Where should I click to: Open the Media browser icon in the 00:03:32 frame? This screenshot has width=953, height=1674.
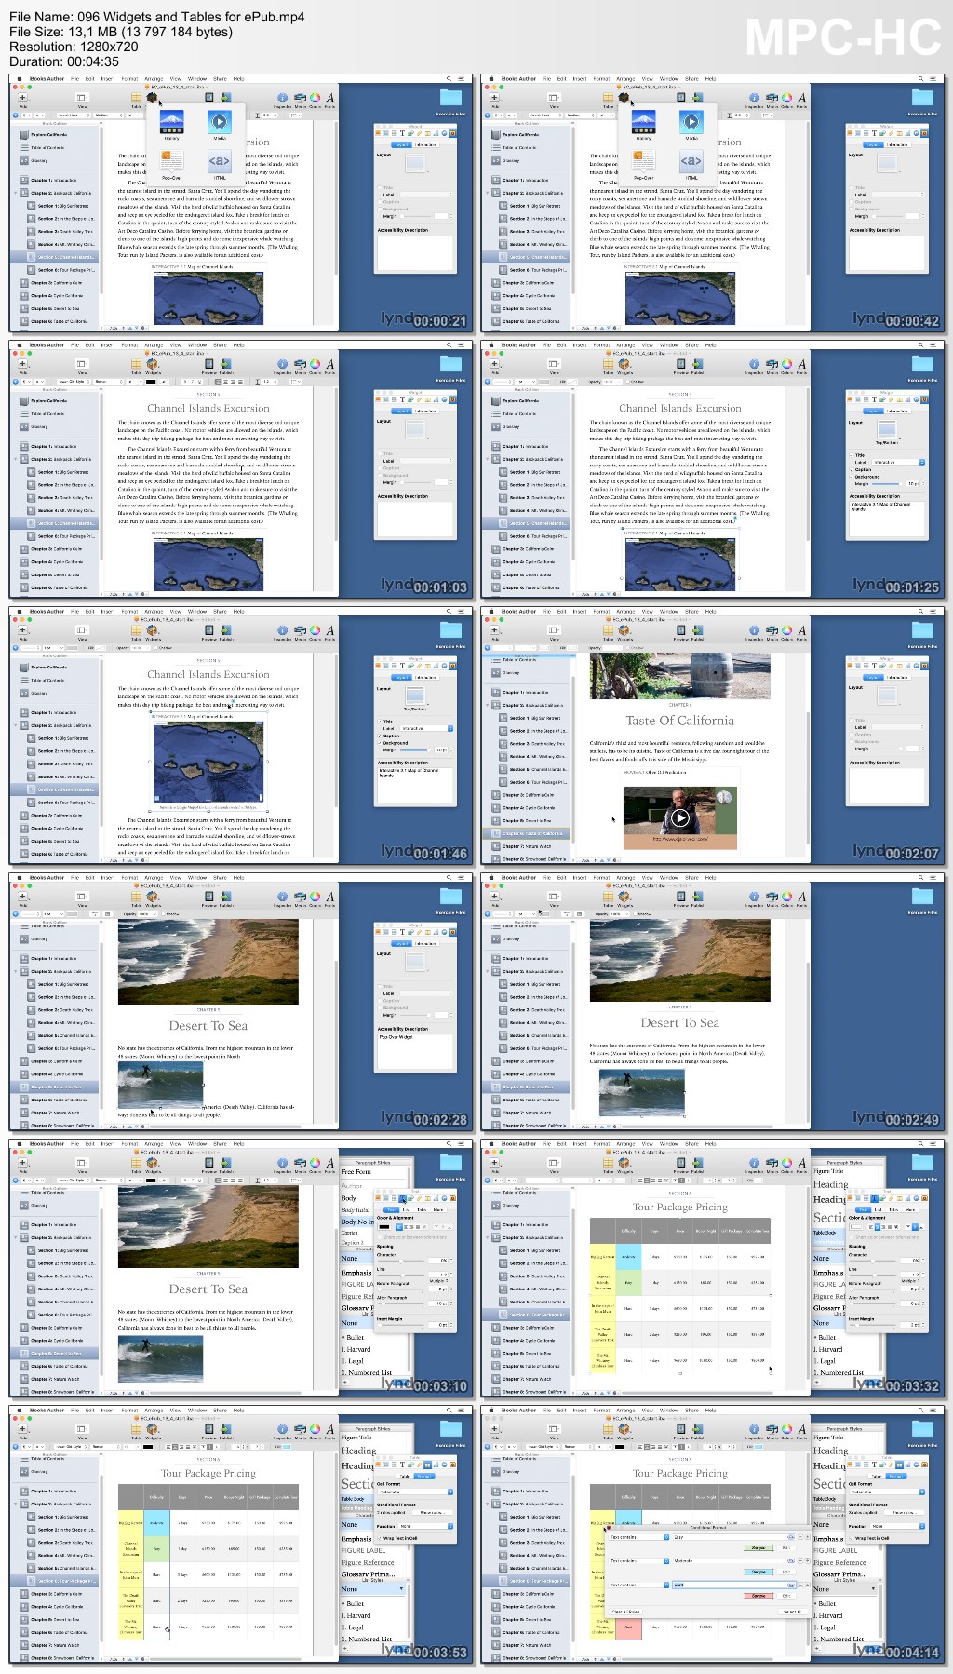[772, 1163]
